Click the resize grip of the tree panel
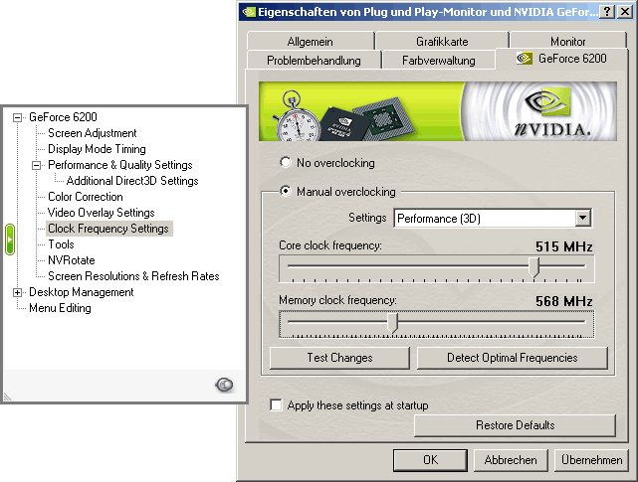 (x=8, y=397)
